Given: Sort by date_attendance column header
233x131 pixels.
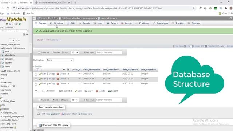Looking at the screenshot, I should (91, 70).
